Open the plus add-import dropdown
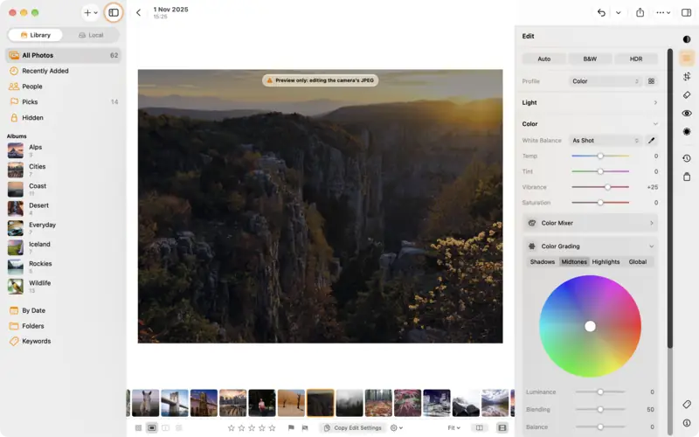 [91, 12]
